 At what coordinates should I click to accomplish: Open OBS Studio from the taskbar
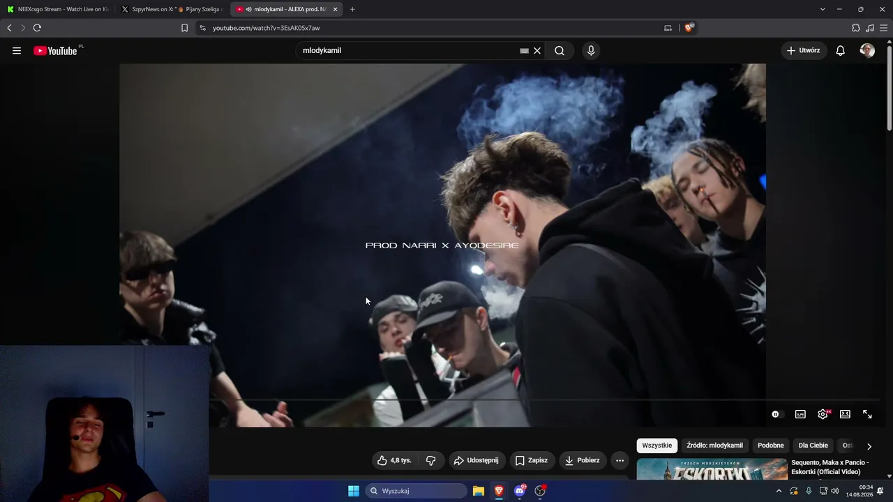540,491
